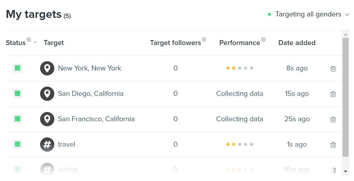Image resolution: width=354 pixels, height=181 pixels.
Task: Open the travel hashtag target
Action: click(67, 145)
